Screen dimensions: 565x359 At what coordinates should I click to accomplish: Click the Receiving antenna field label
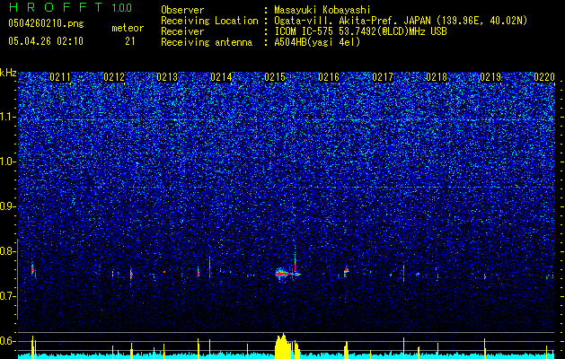pyautogui.click(x=207, y=42)
